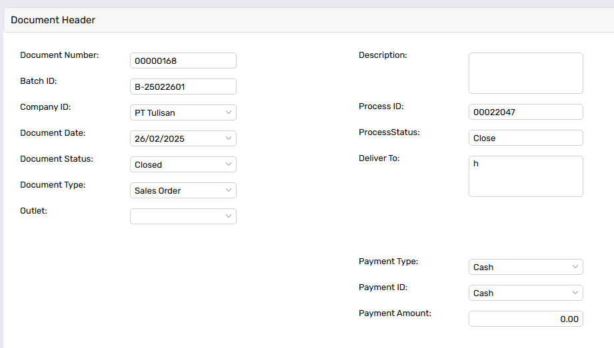Open the Company ID dropdown arrow
The width and height of the screenshot is (614, 348).
(229, 112)
